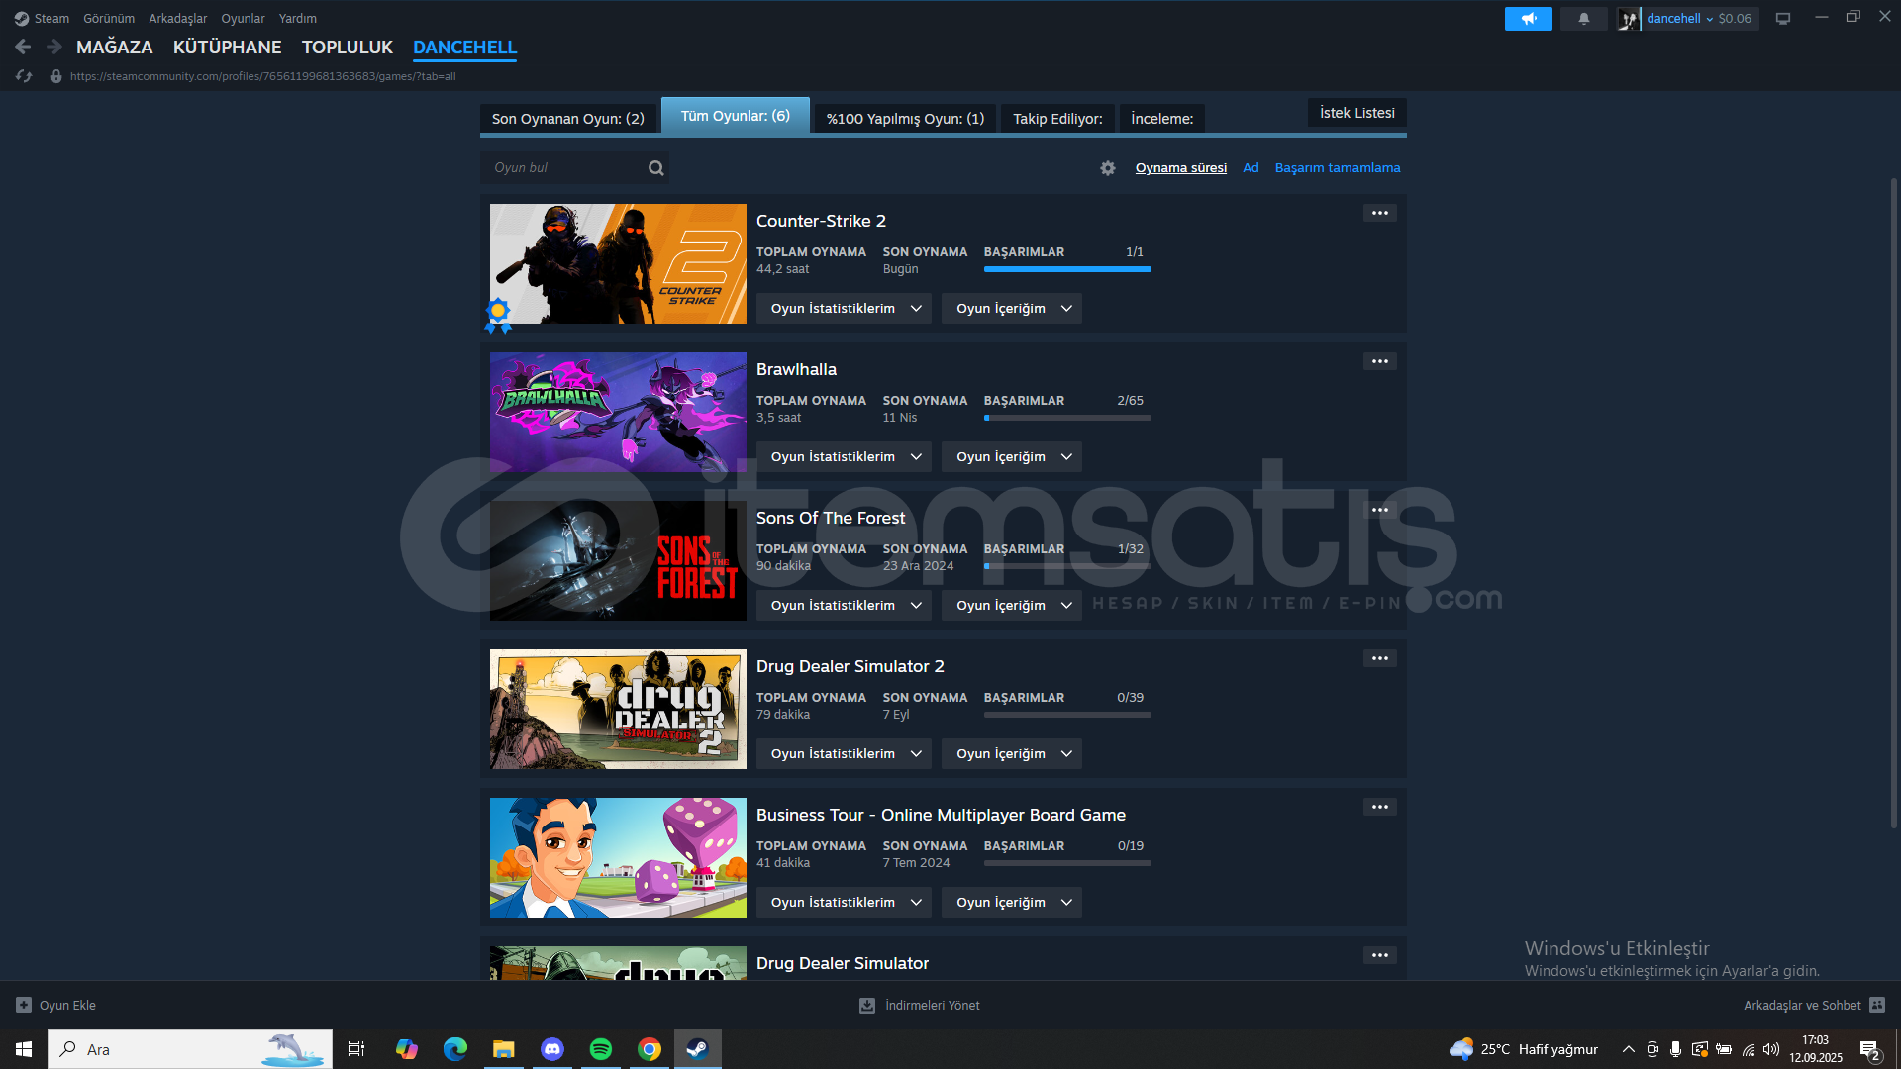Sort games by Ad
1901x1069 pixels.
(x=1251, y=168)
